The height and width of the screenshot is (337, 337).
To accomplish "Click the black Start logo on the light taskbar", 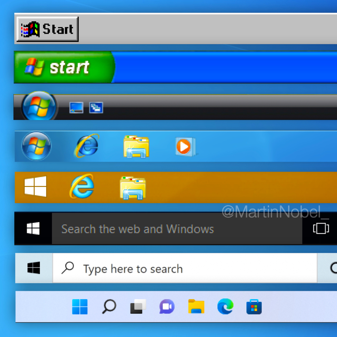I will pyautogui.click(x=34, y=268).
